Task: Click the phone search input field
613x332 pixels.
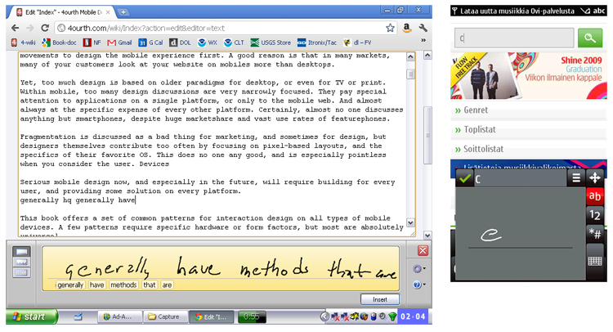Action: tap(514, 38)
